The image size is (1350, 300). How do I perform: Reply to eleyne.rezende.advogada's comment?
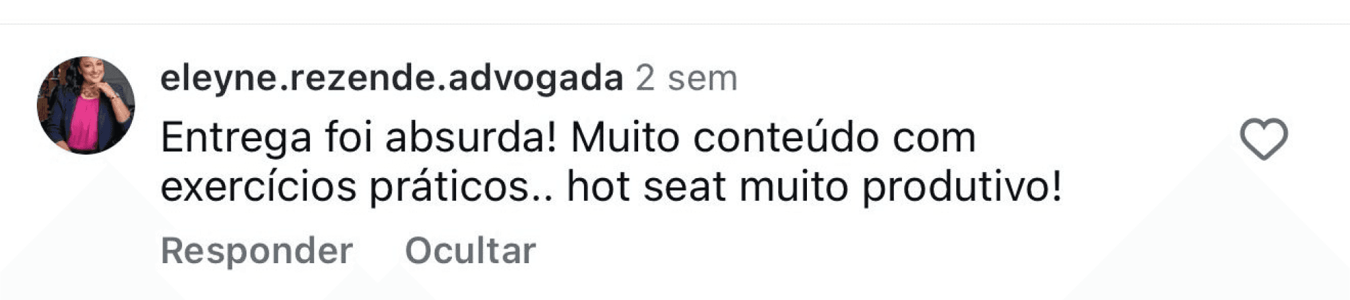tap(256, 250)
